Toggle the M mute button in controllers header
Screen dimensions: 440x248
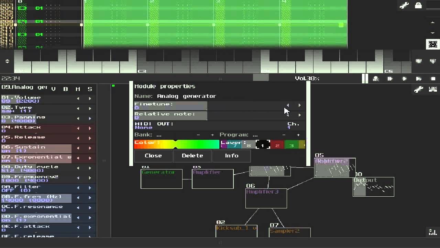[78, 89]
